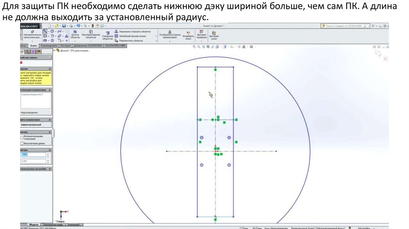The width and height of the screenshot is (409, 229).
Task: Click the Display Style cube icon
Action: pos(224,47)
